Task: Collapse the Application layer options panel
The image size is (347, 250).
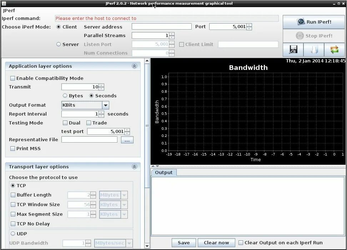Action: 134,66
